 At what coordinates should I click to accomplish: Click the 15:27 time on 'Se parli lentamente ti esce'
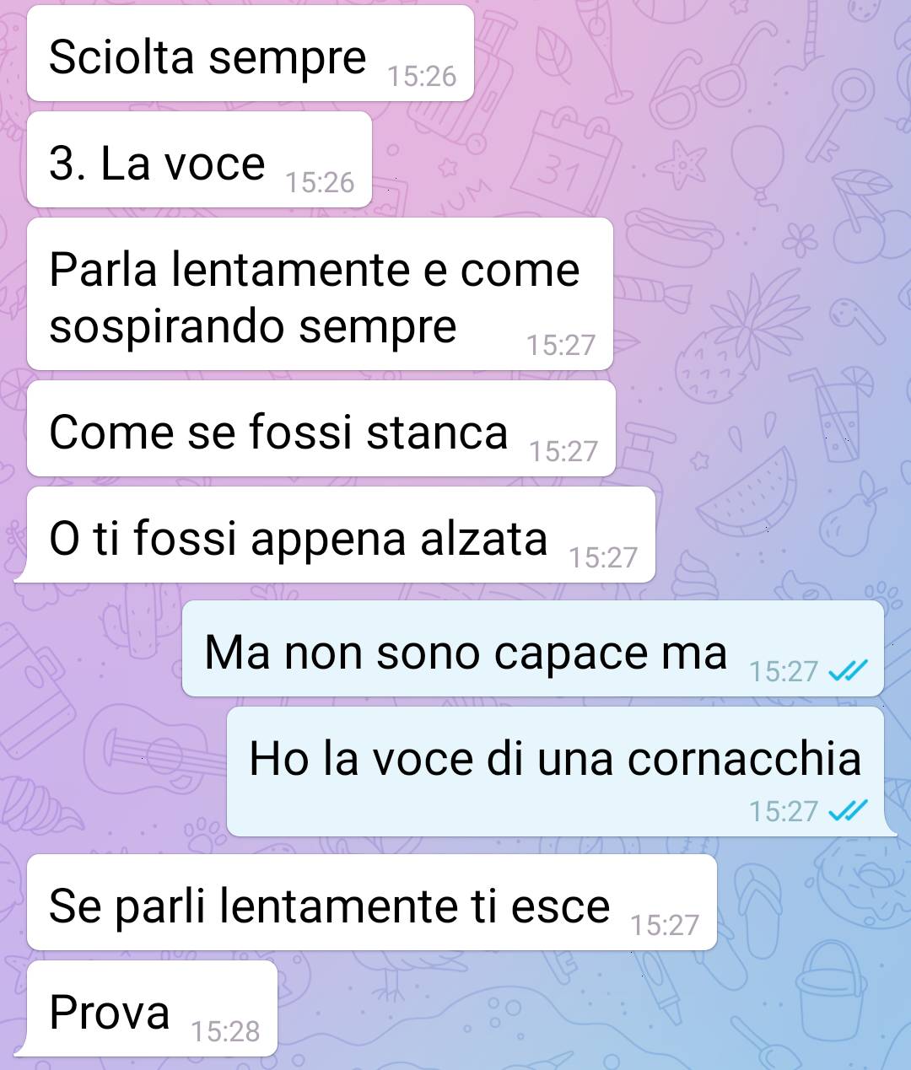coord(665,926)
